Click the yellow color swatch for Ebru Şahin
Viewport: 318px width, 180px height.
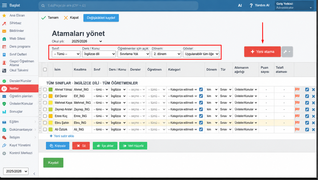tap(51, 123)
